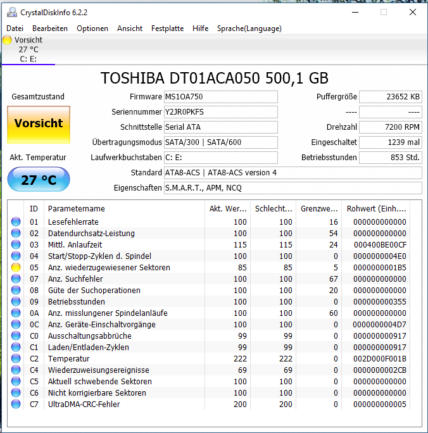The height and width of the screenshot is (433, 428).
Task: Click the CrystalDiskInfo app icon in title bar
Action: (x=12, y=13)
